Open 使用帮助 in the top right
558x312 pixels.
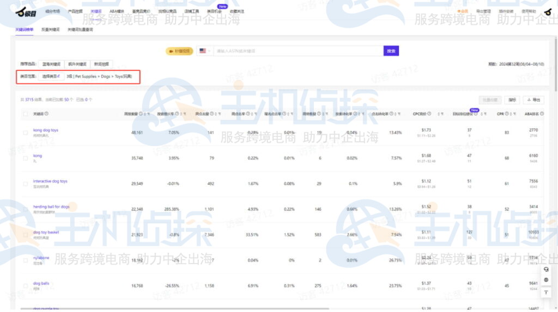point(529,12)
